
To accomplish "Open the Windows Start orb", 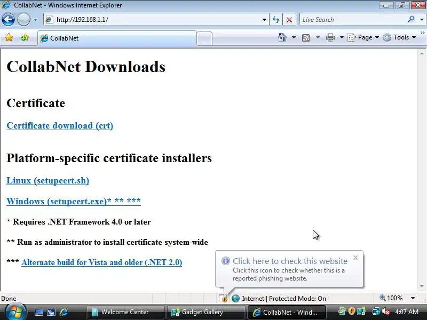I will click(x=15, y=311).
